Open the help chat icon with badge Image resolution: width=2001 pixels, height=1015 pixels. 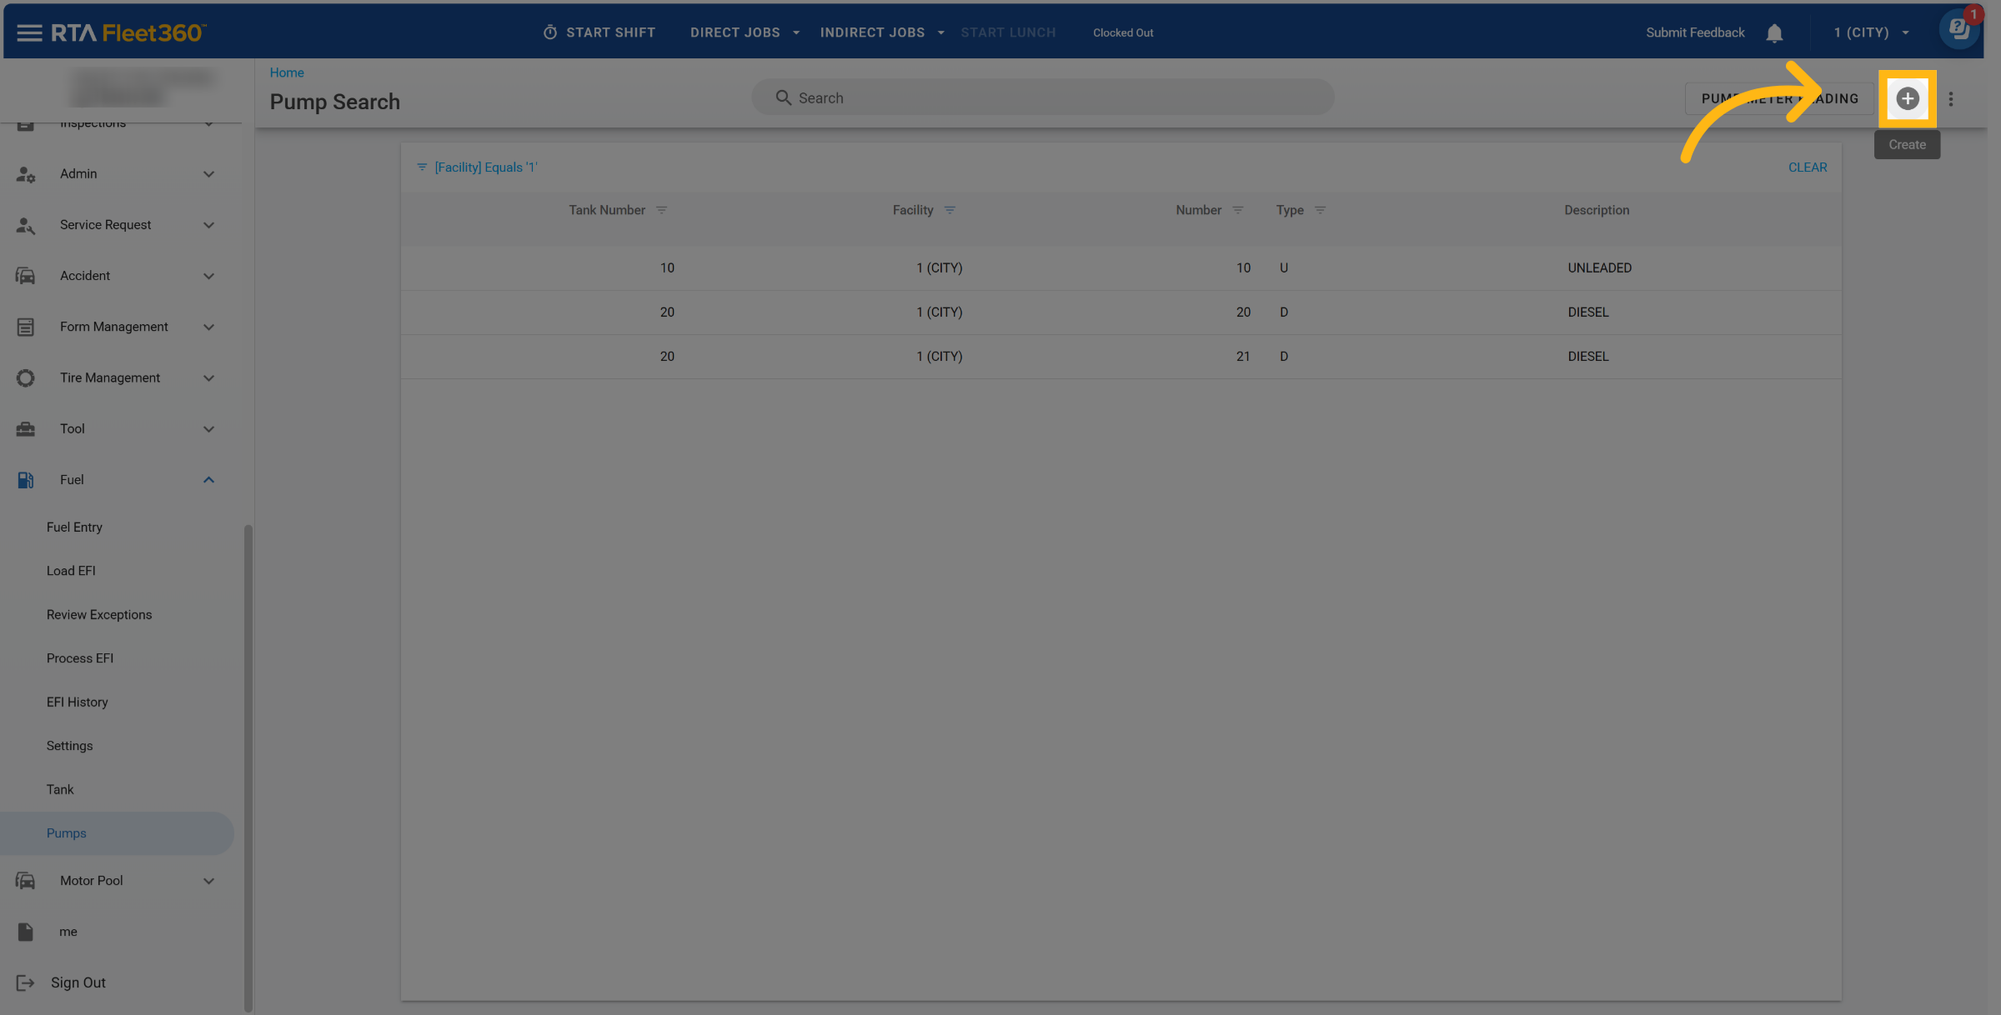pos(1958,31)
